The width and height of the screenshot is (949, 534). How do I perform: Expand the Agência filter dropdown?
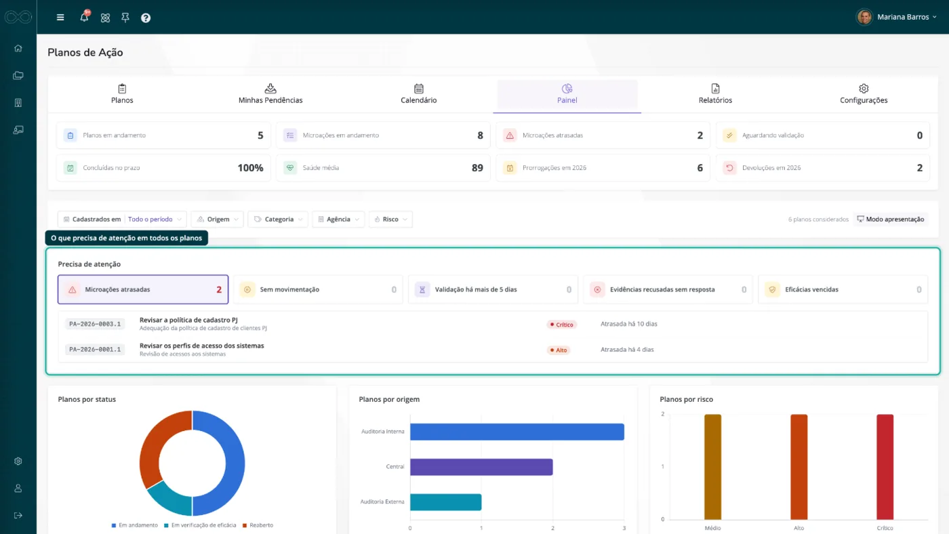point(338,220)
